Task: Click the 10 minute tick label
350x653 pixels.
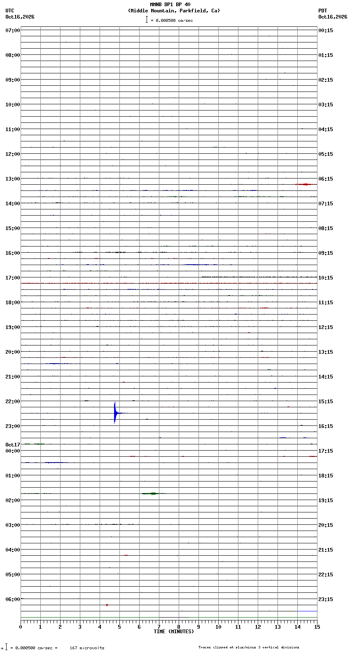Action: 218,627
